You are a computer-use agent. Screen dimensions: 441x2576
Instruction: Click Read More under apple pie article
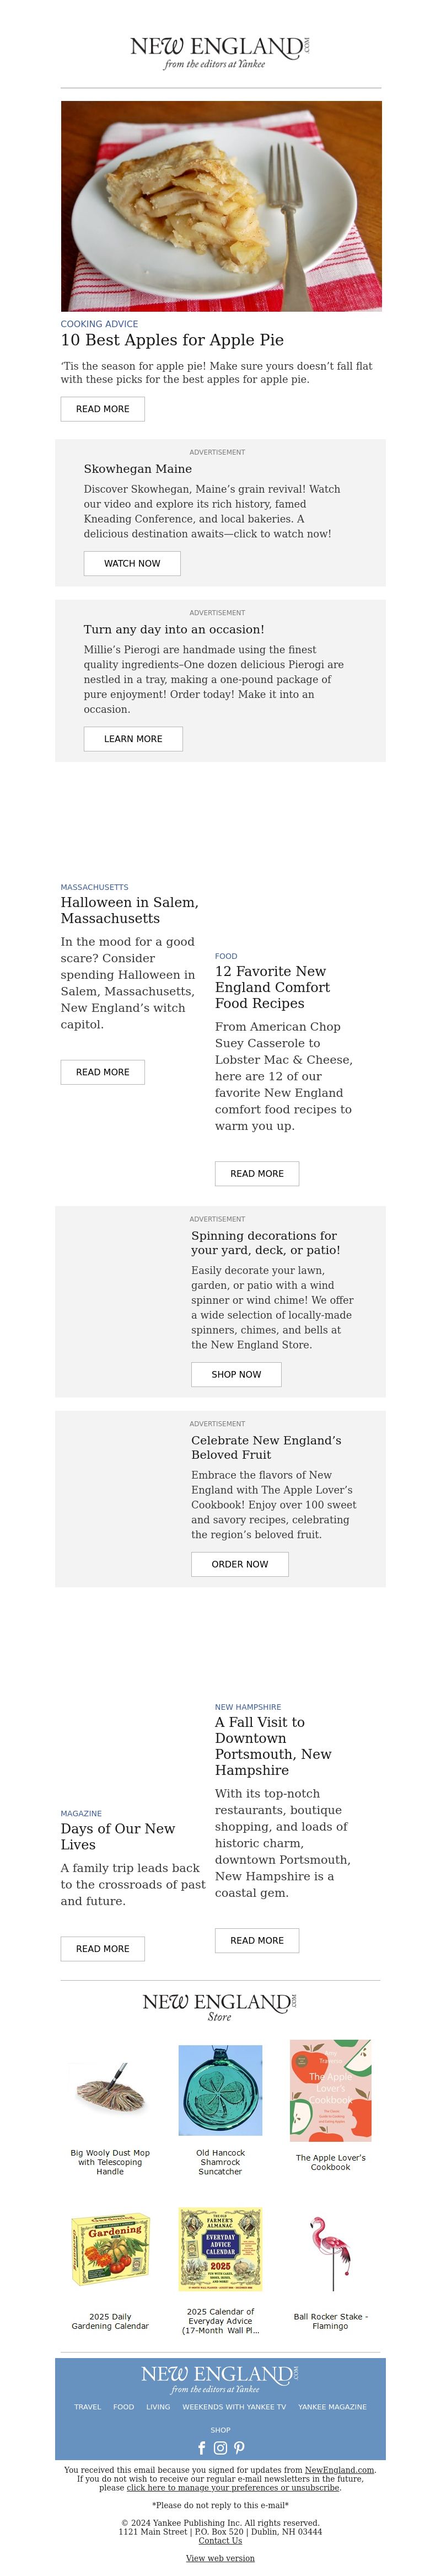pyautogui.click(x=103, y=409)
